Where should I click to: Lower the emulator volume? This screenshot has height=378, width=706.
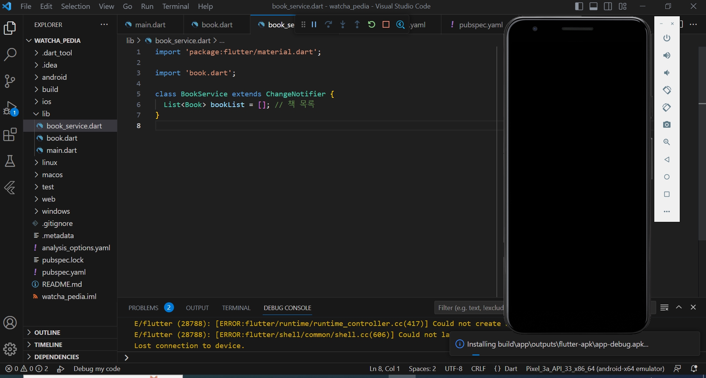coord(667,73)
